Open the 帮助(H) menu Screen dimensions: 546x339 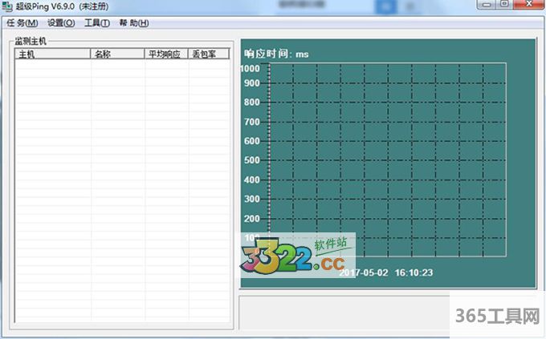click(133, 22)
